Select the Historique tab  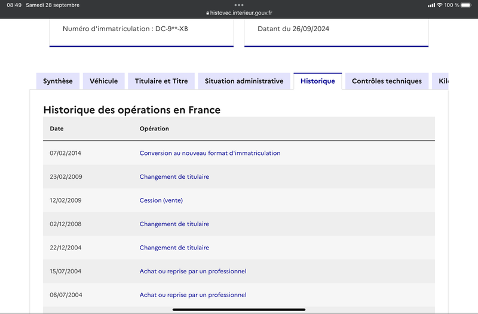(318, 81)
